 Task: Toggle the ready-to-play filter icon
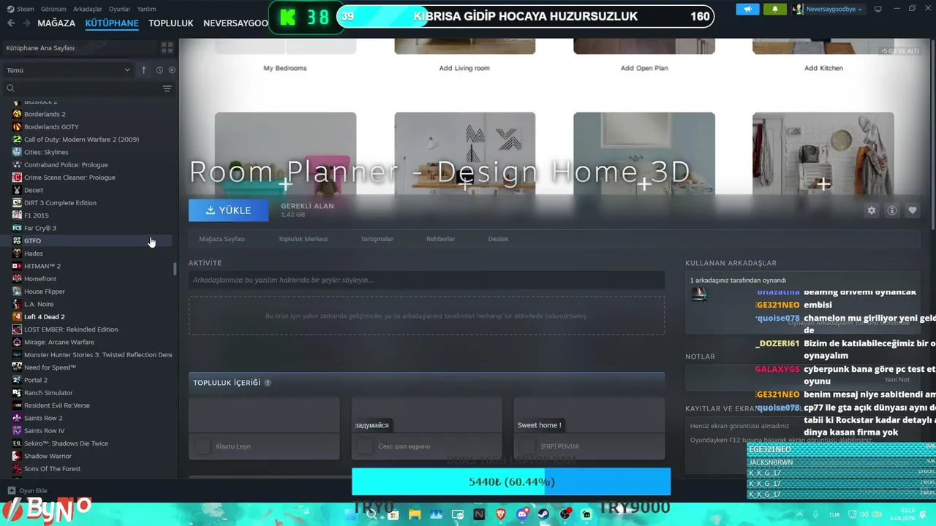point(172,70)
